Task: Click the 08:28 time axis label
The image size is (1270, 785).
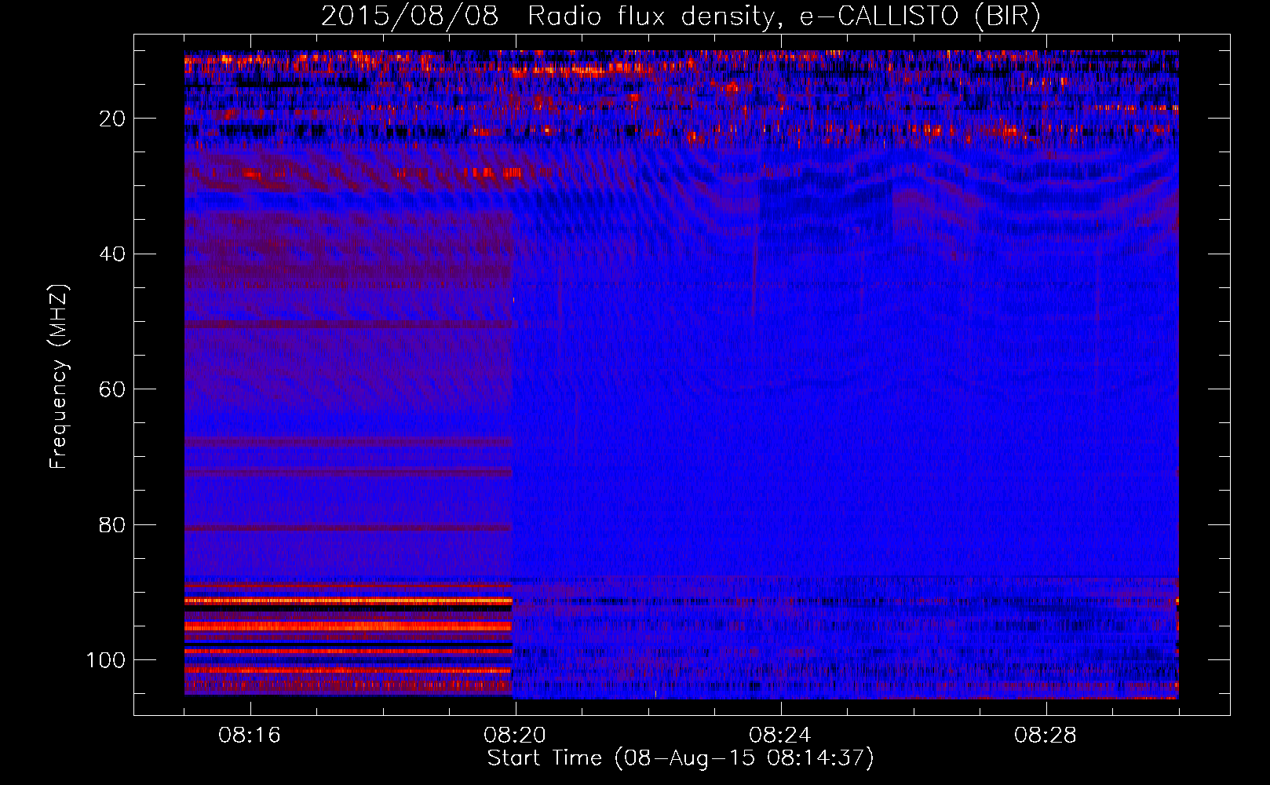Action: [1046, 736]
